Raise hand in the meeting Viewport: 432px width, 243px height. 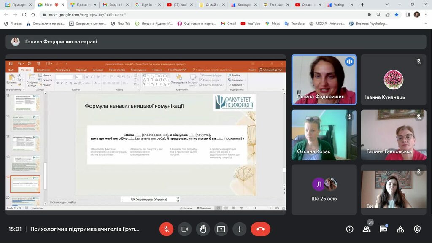coord(203,229)
